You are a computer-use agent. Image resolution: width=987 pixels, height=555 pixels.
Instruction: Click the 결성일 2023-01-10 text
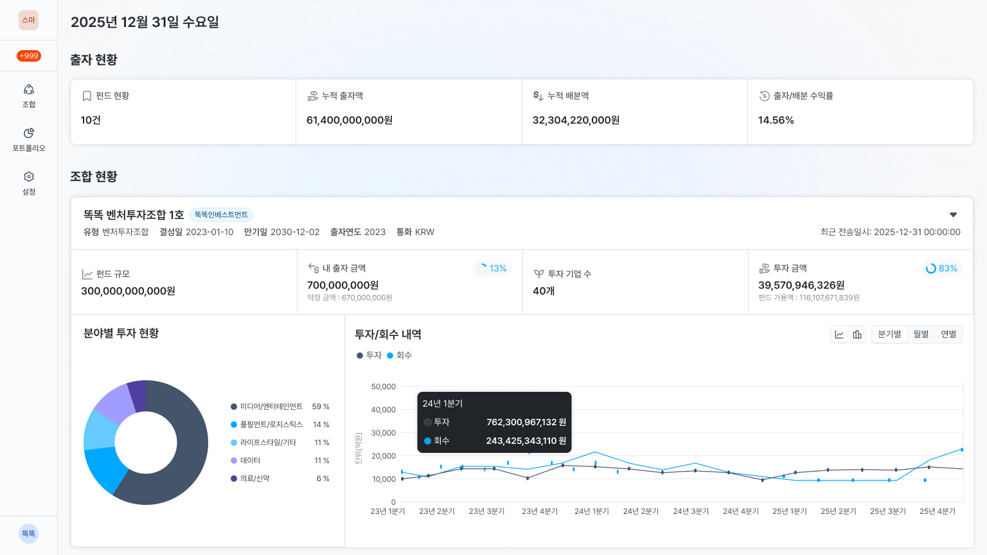pyautogui.click(x=197, y=232)
